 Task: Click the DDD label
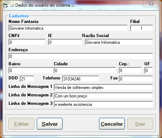(13, 78)
